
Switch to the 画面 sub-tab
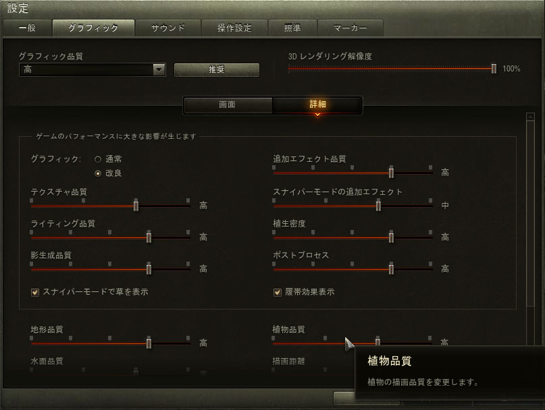[x=228, y=105]
